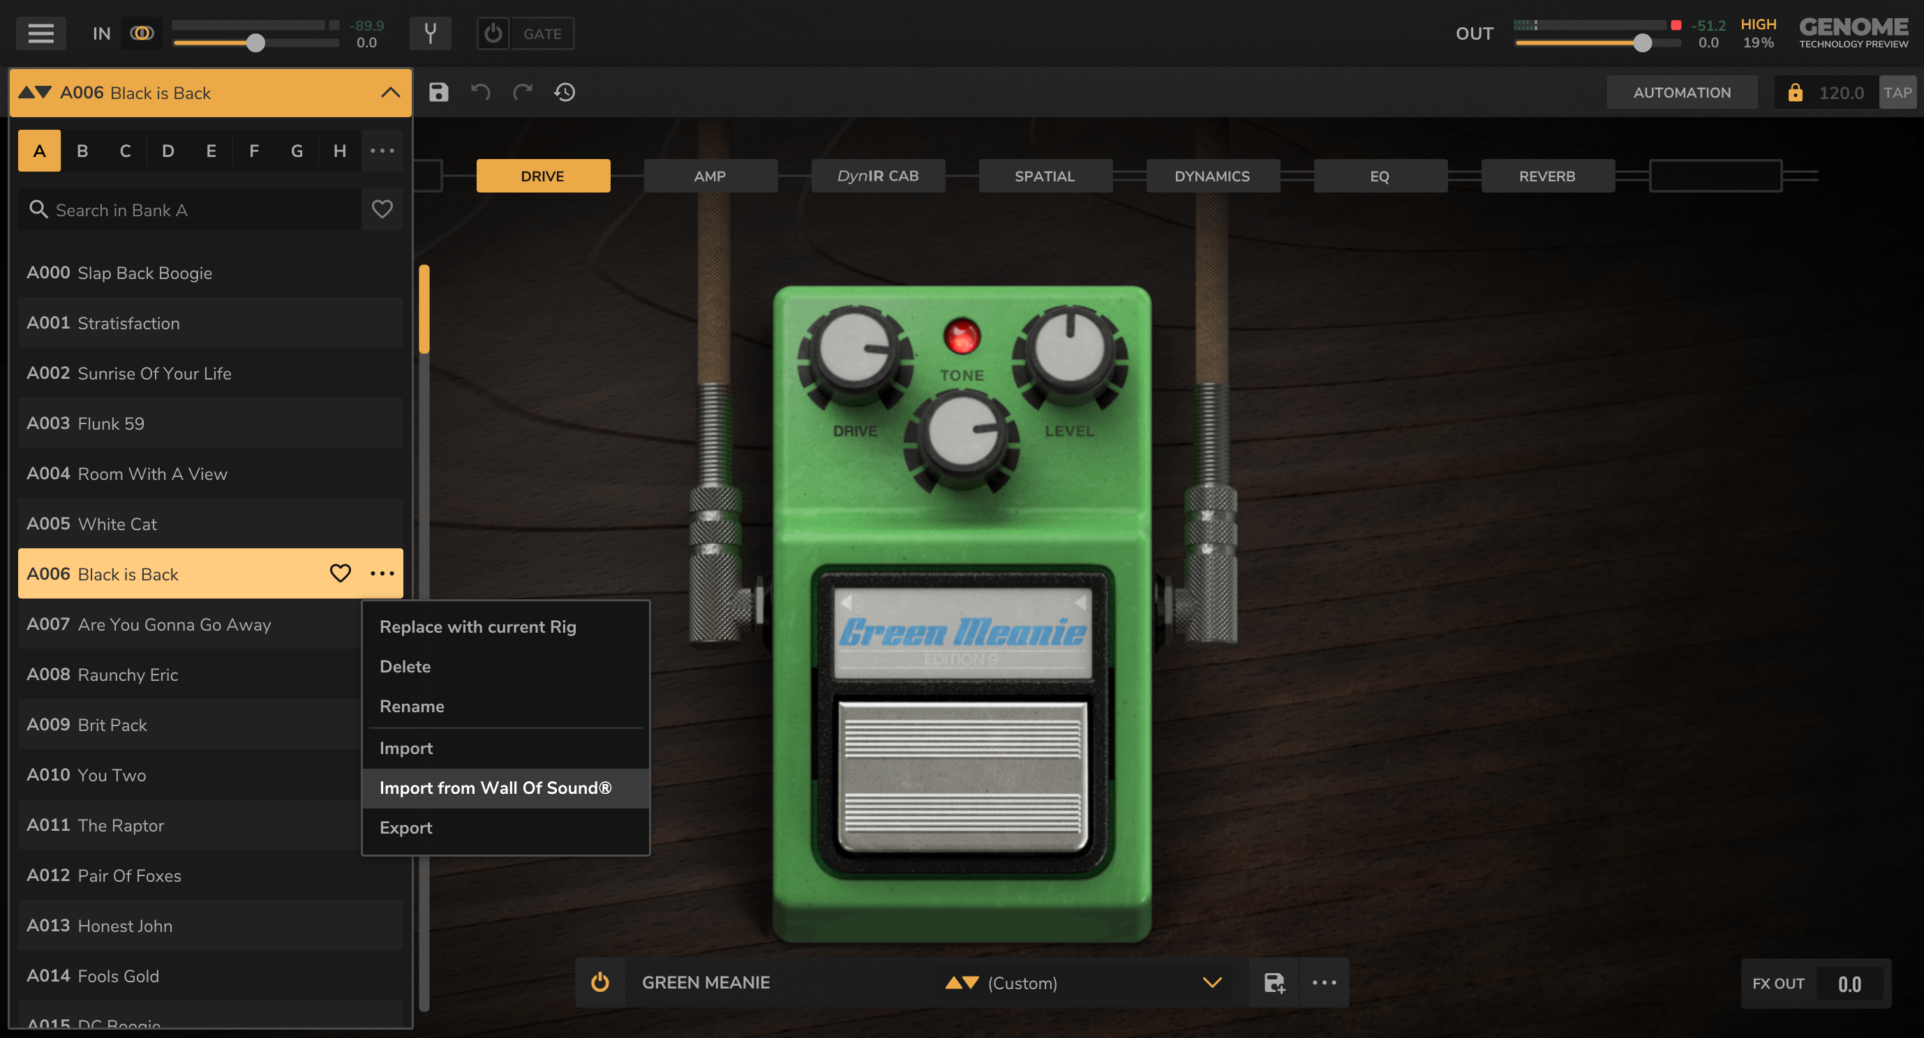Choose Replace with current Rig
1924x1038 pixels.
[506, 626]
